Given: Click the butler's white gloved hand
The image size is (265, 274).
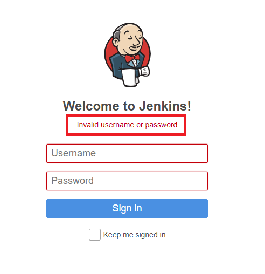Looking at the screenshot, I should [144, 71].
